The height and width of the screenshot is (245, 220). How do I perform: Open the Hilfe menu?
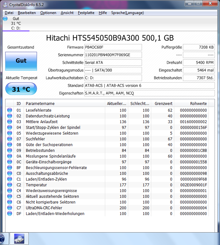[103, 13]
